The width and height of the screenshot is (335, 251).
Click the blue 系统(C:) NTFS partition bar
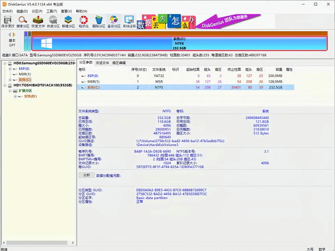[179, 44]
